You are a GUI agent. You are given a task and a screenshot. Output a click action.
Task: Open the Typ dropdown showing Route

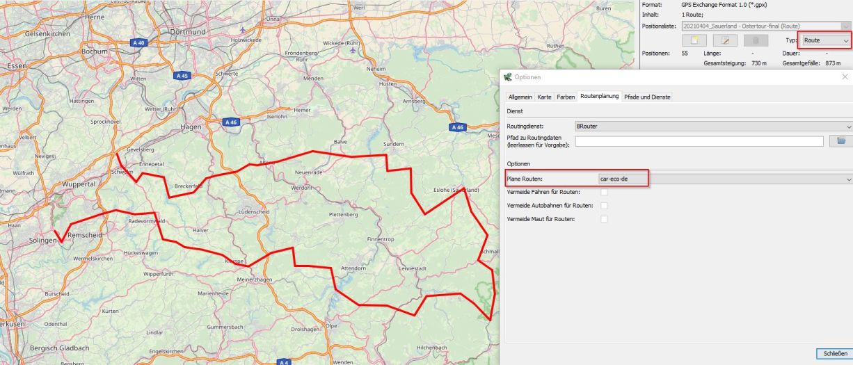pyautogui.click(x=826, y=40)
